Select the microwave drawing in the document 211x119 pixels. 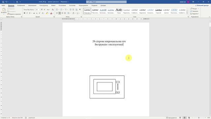click(107, 87)
